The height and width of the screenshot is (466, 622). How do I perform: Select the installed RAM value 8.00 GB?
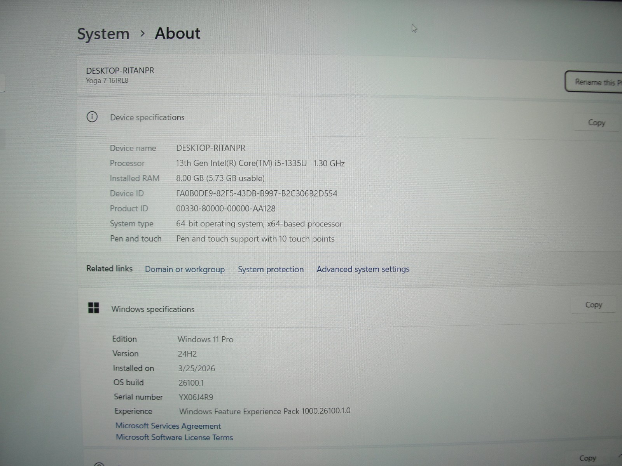(220, 178)
